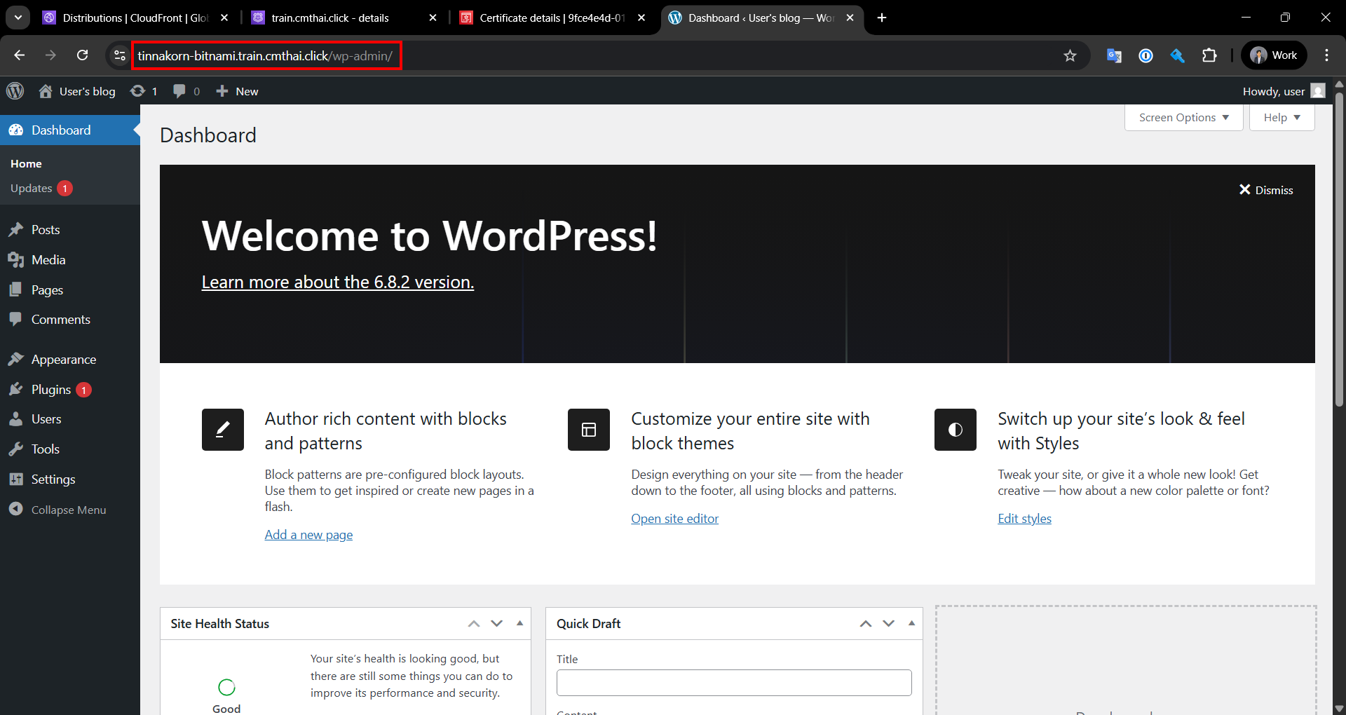Click Edit styles link
Screen dimensions: 1346x715
[x=1024, y=518]
